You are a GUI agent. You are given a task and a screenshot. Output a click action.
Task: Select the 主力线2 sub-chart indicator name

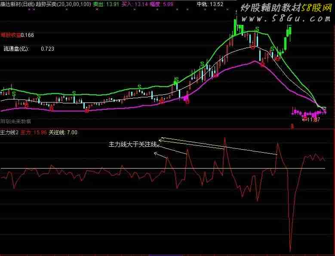(9, 133)
